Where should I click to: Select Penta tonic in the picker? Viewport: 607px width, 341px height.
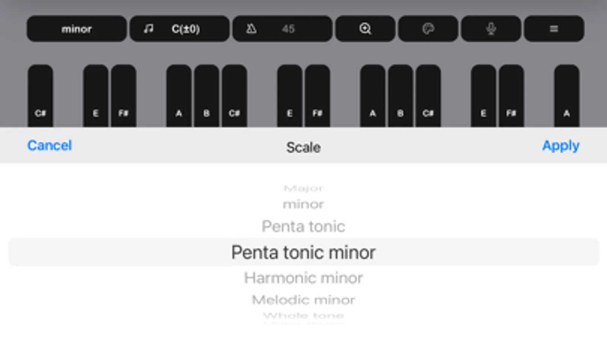coord(303,226)
